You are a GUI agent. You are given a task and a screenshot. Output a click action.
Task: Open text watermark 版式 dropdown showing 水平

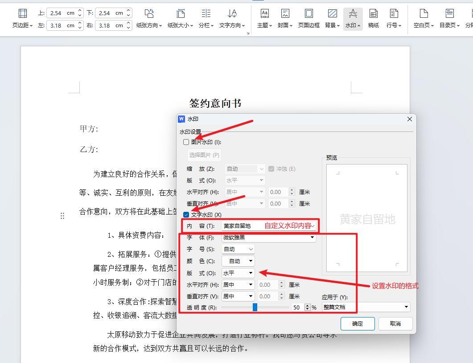click(x=238, y=273)
